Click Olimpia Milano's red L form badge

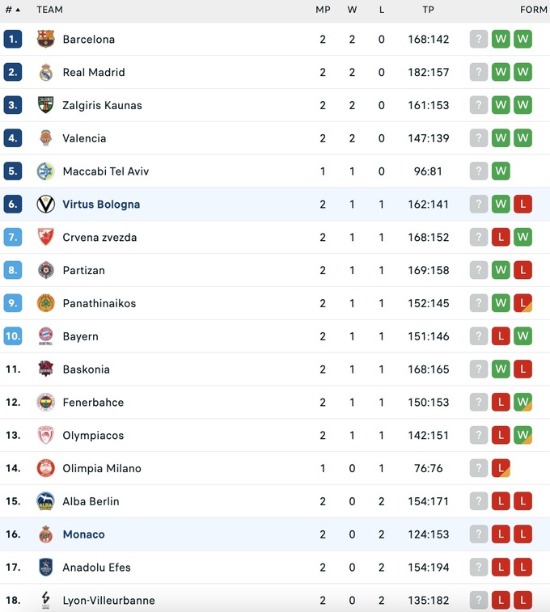click(x=501, y=469)
